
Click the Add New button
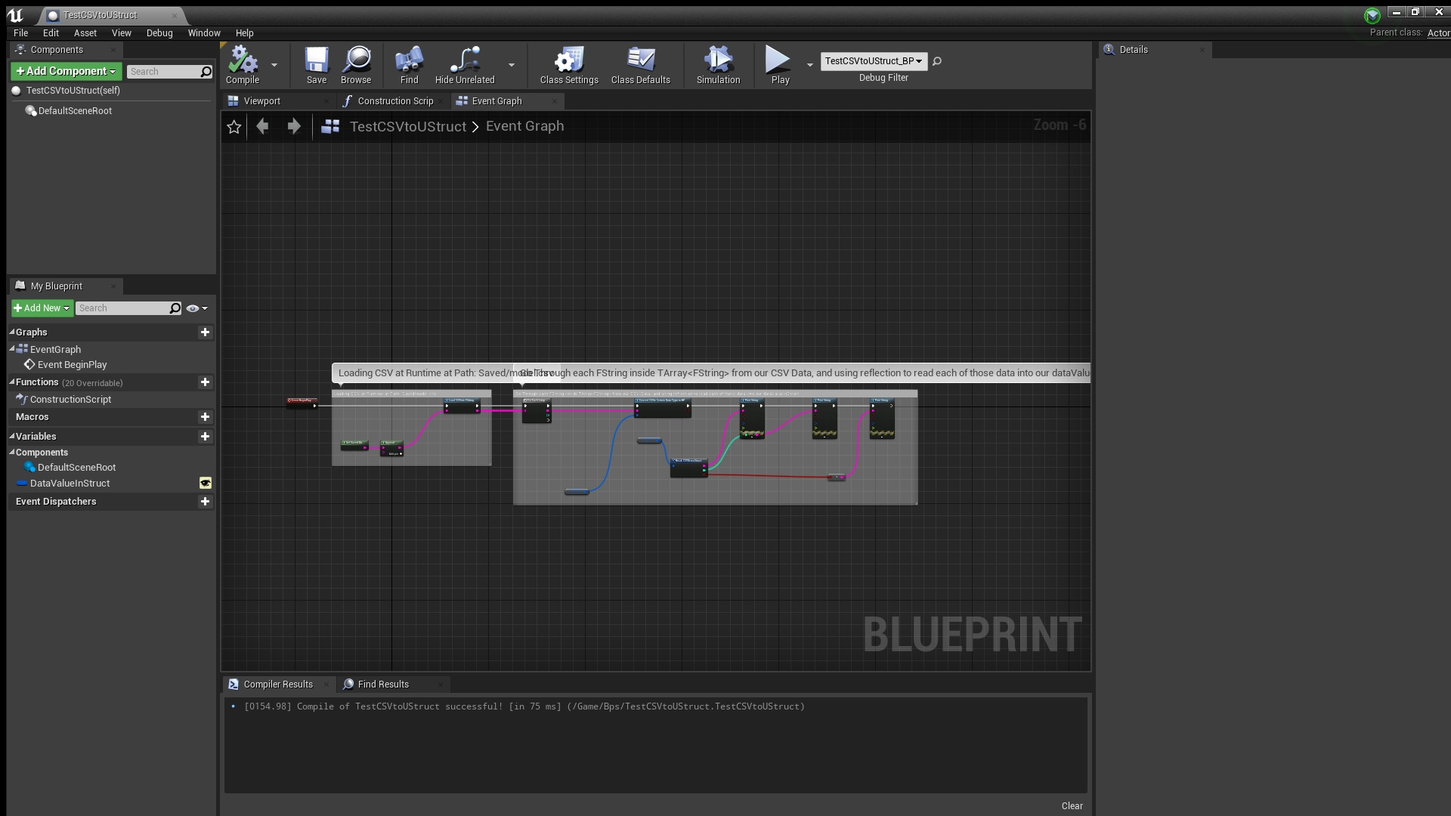[x=42, y=308]
